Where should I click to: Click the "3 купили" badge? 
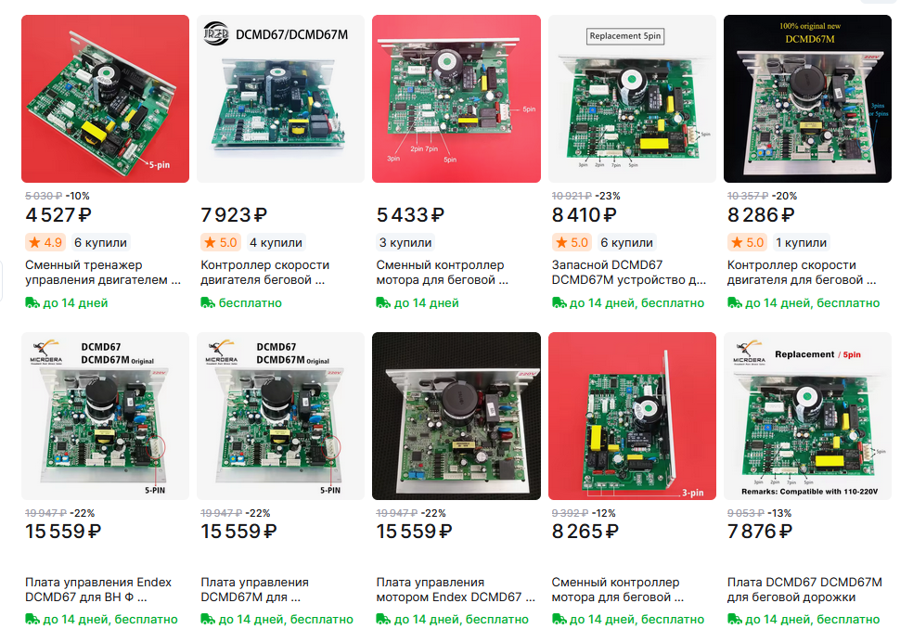[405, 242]
